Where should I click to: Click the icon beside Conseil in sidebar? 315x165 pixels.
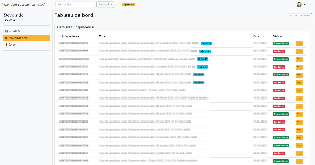(x=7, y=45)
